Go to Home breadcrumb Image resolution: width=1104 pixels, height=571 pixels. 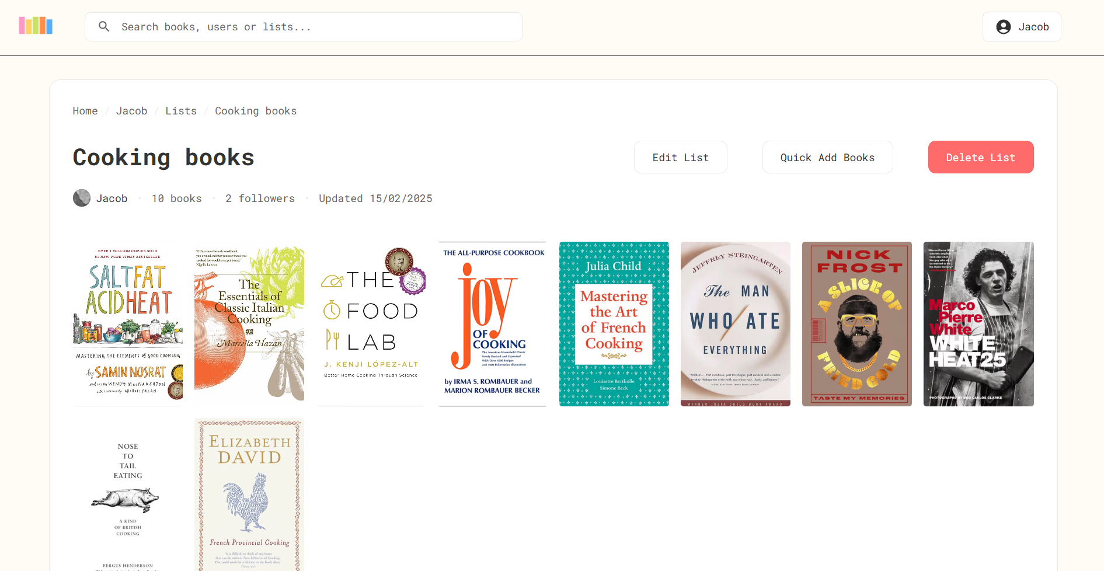85,111
